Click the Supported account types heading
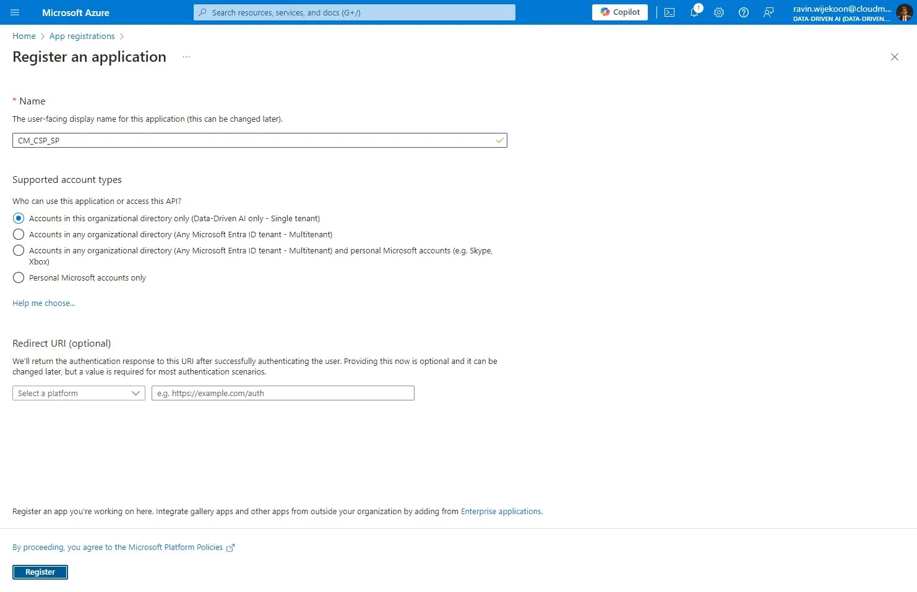 pos(67,180)
